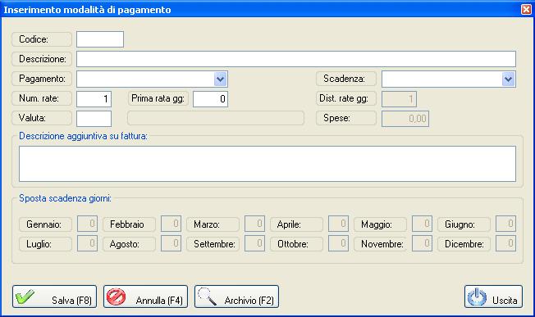
Task: Focus the Codice input field
Action: click(x=100, y=39)
